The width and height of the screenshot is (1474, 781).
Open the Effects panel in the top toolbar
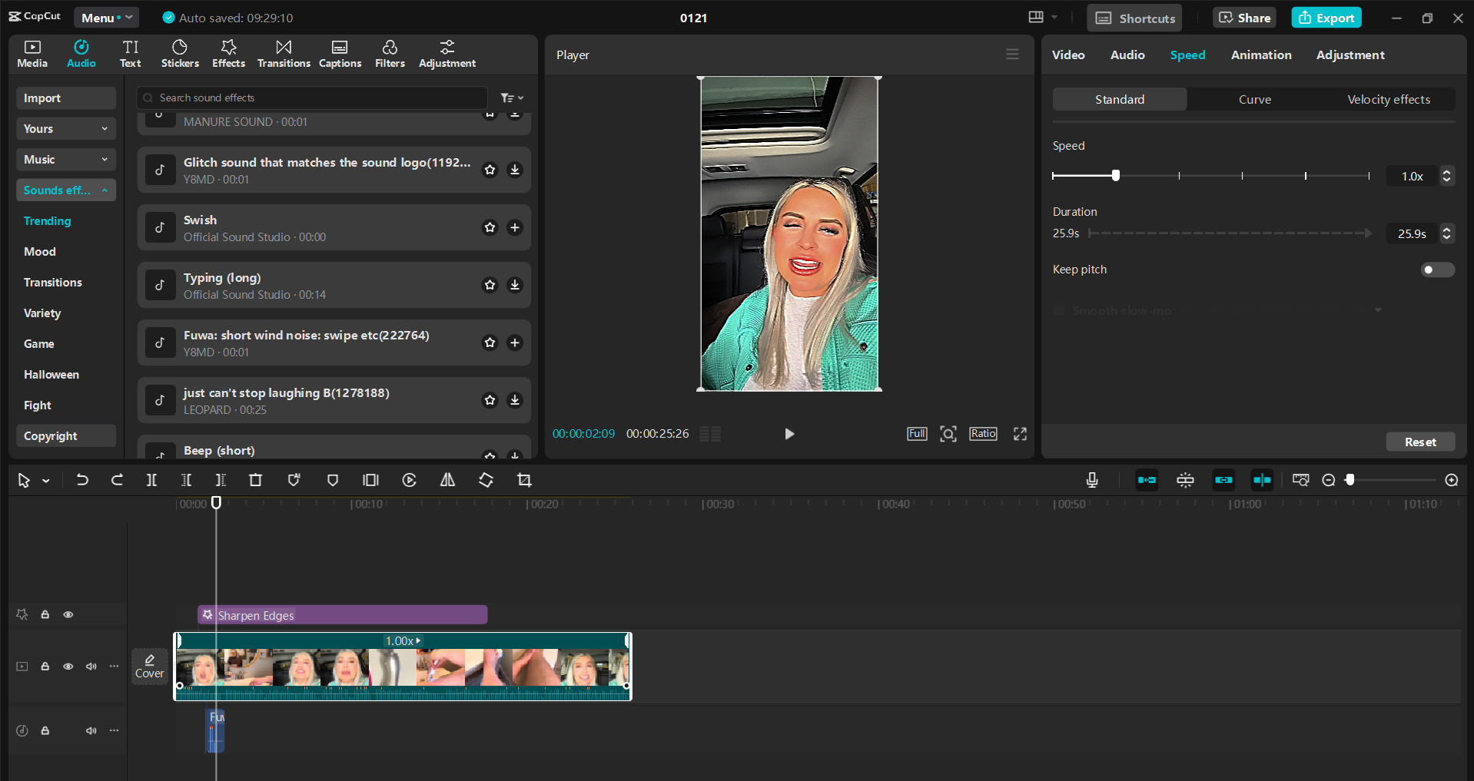(x=228, y=54)
